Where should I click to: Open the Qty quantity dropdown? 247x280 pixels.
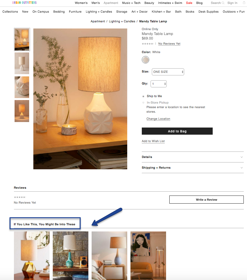pyautogui.click(x=159, y=84)
